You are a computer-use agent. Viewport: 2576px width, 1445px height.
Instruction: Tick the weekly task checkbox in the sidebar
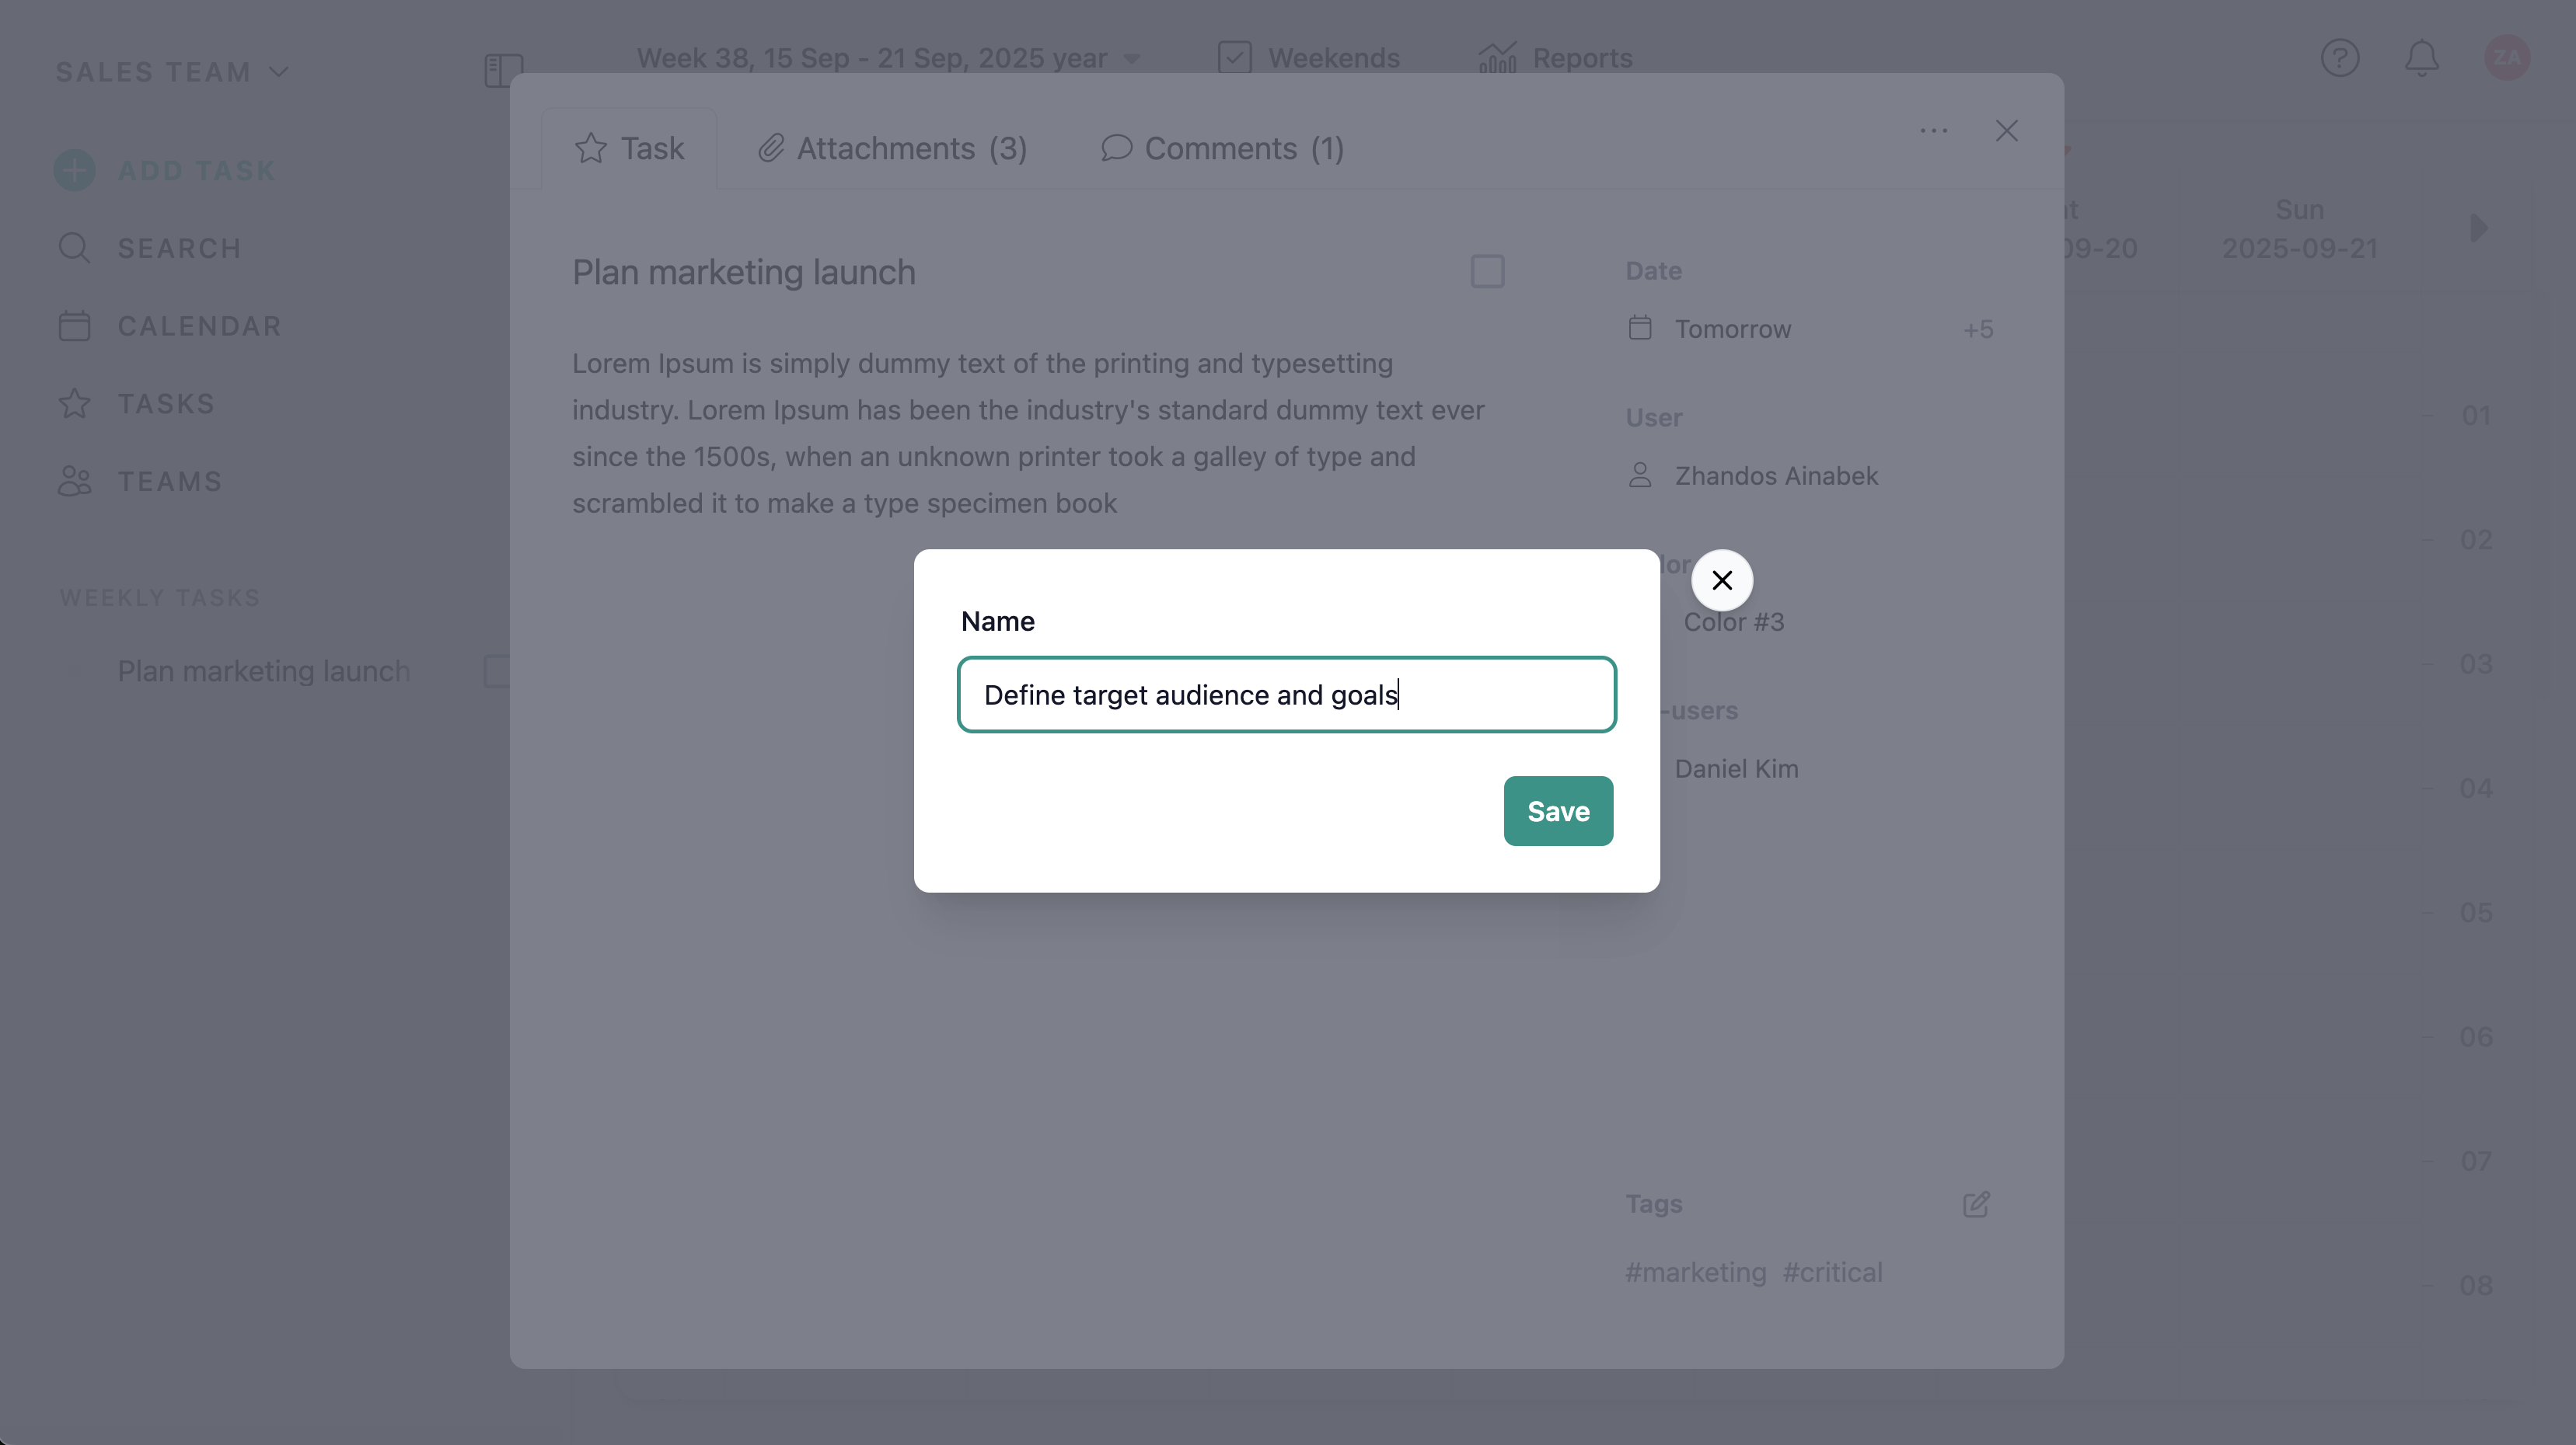tap(495, 671)
